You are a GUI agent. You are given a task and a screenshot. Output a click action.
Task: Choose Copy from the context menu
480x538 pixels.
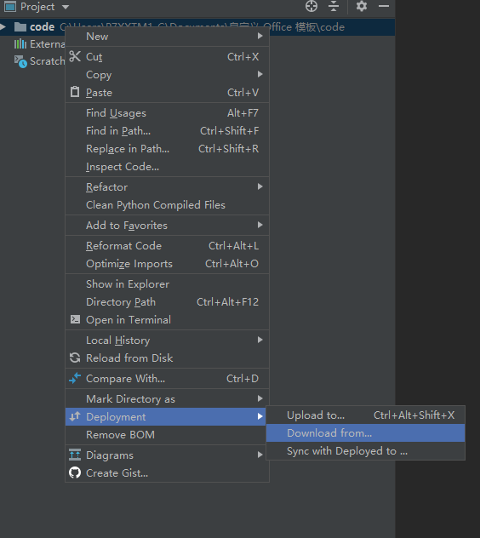(x=167, y=74)
